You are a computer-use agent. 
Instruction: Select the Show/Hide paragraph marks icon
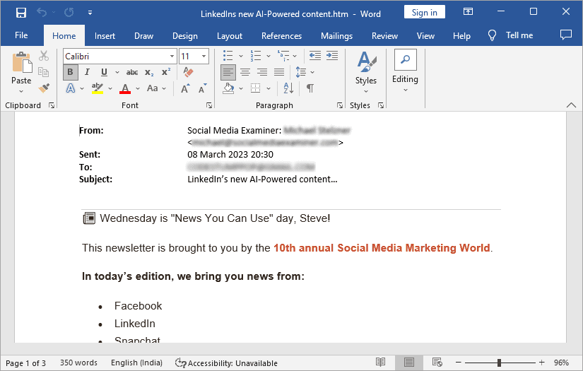[310, 88]
